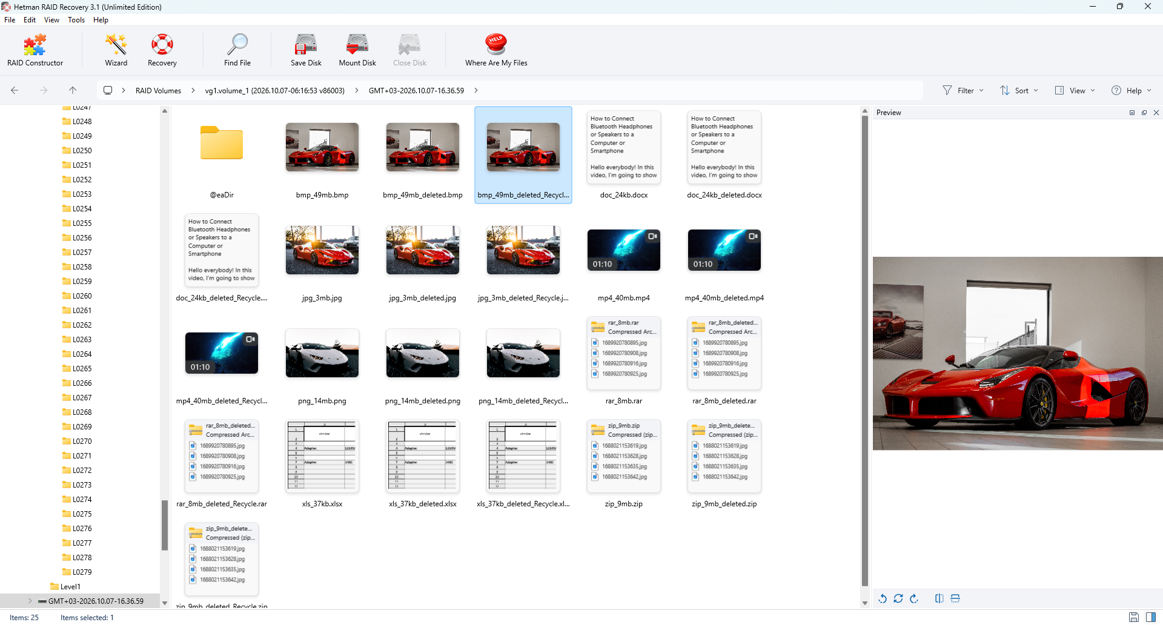Click the folder tree down scroll arrow
Image resolution: width=1163 pixels, height=625 pixels.
[165, 603]
